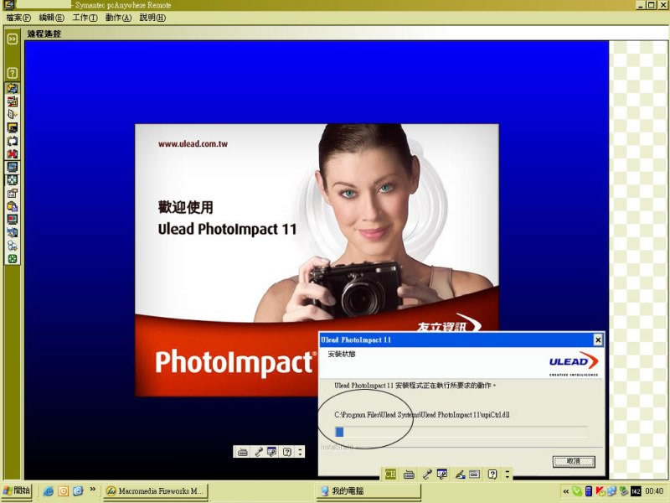
Task: Switch to the Macromedia Fireworks taskbar button
Action: pos(156,491)
